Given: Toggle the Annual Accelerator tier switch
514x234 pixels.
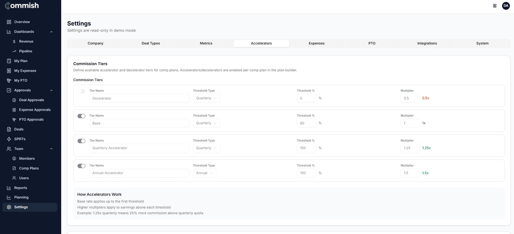Looking at the screenshot, I should pos(81,166).
